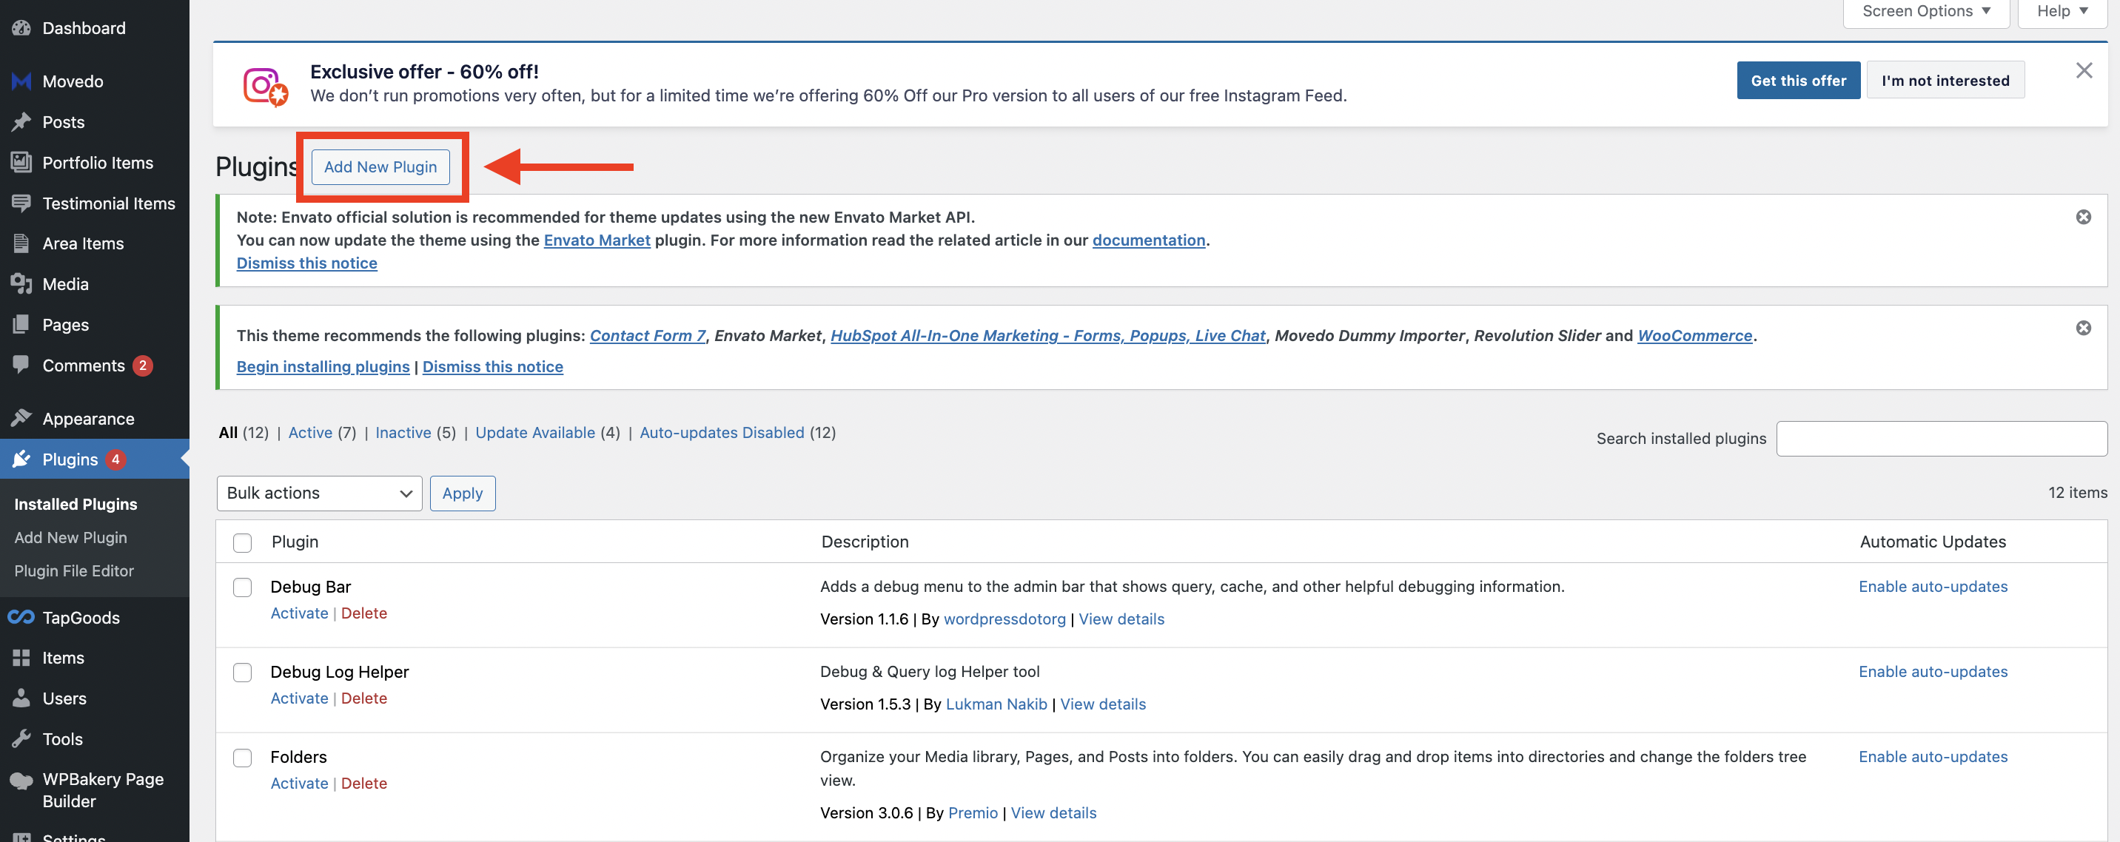Click the Media library icon
Viewport: 2120px width, 842px height.
21,283
